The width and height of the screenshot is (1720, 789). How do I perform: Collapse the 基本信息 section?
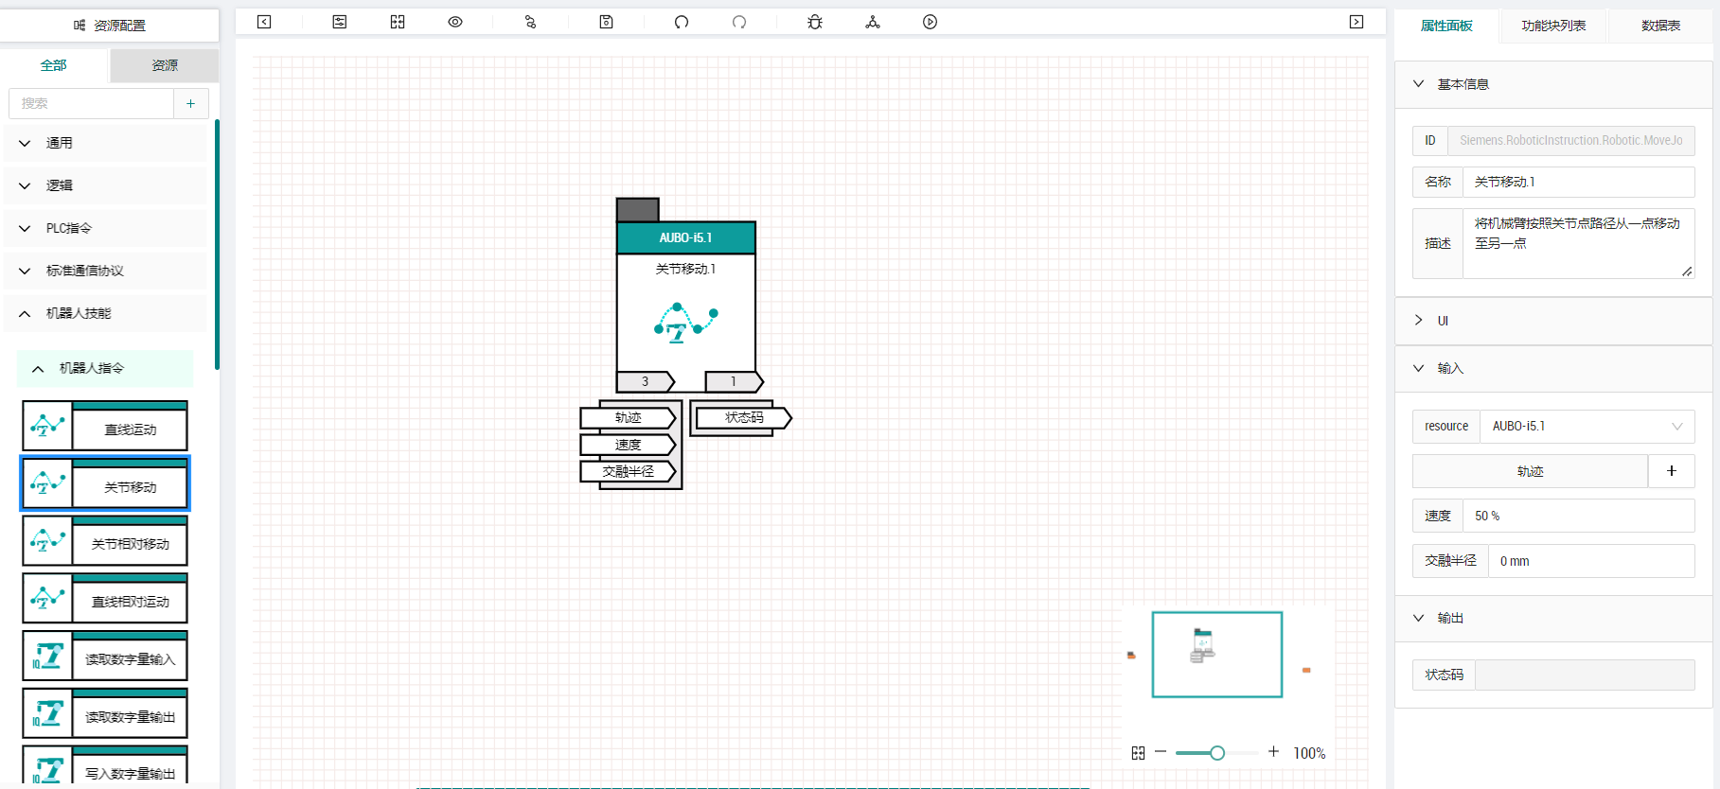1553,84
